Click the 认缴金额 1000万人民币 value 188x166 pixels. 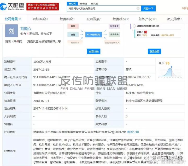[167, 35]
